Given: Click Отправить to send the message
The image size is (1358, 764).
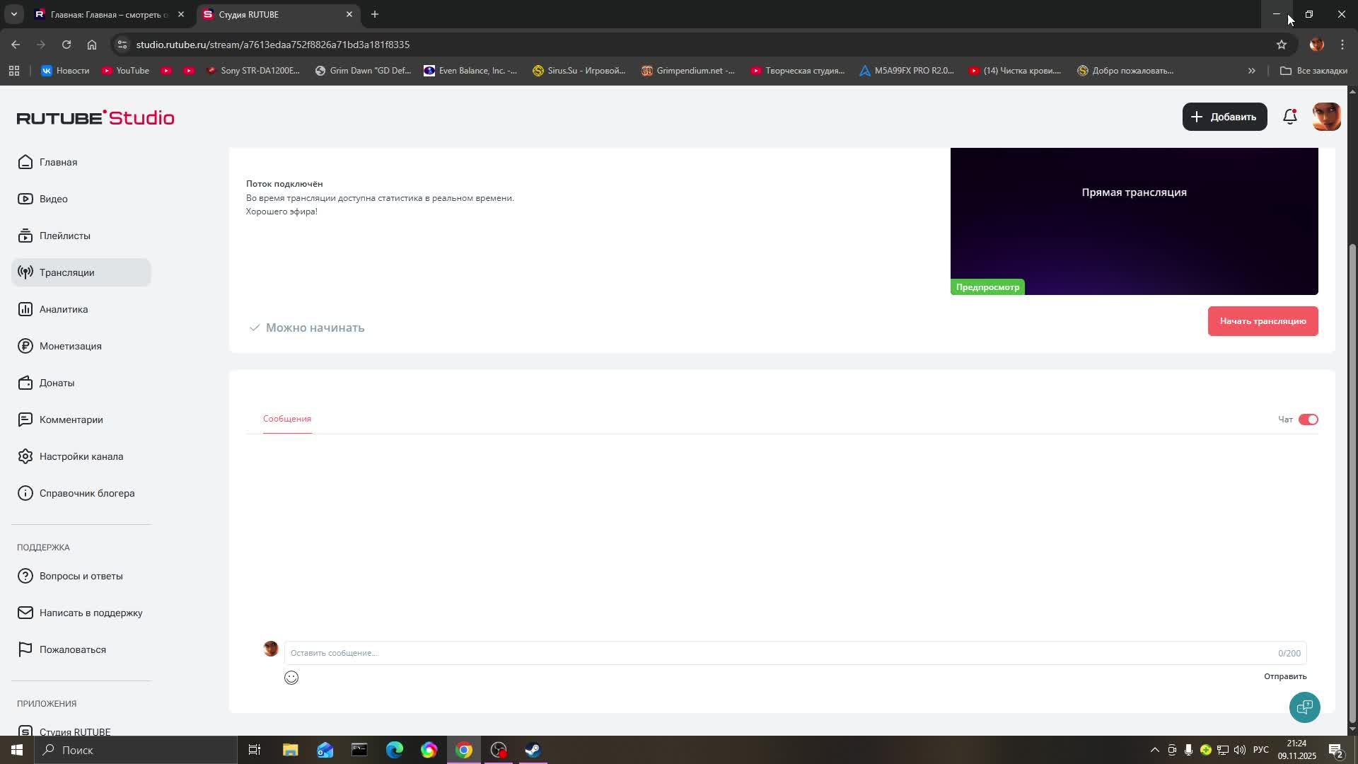Looking at the screenshot, I should [1284, 676].
